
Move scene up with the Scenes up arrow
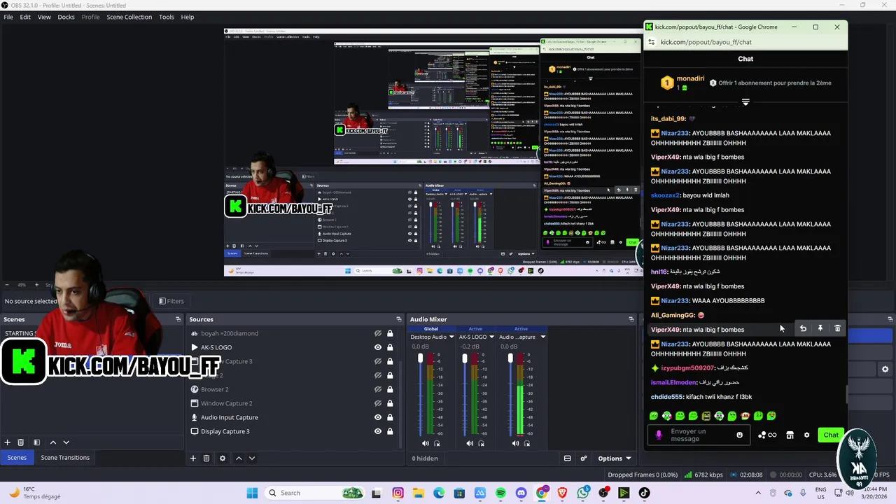click(53, 442)
